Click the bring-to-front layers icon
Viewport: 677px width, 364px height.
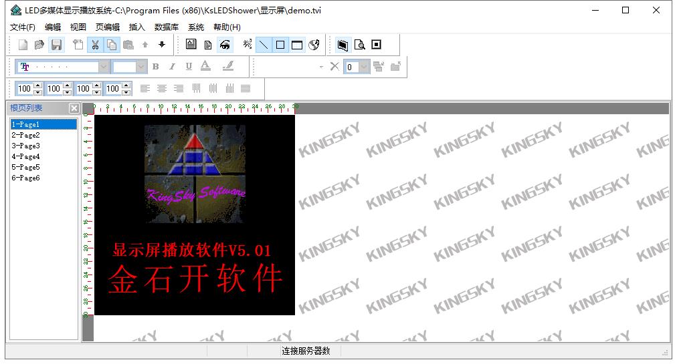click(x=379, y=66)
